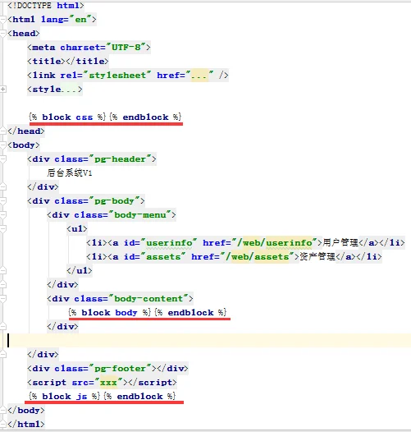This screenshot has width=411, height=432.
Task: Collapse the opening ul tag fold marker
Action: coord(3,228)
